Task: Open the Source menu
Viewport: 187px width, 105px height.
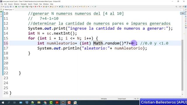Action: point(10,4)
